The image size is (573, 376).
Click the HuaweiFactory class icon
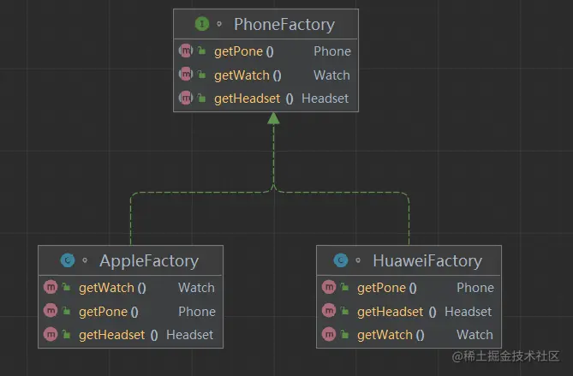click(x=340, y=260)
